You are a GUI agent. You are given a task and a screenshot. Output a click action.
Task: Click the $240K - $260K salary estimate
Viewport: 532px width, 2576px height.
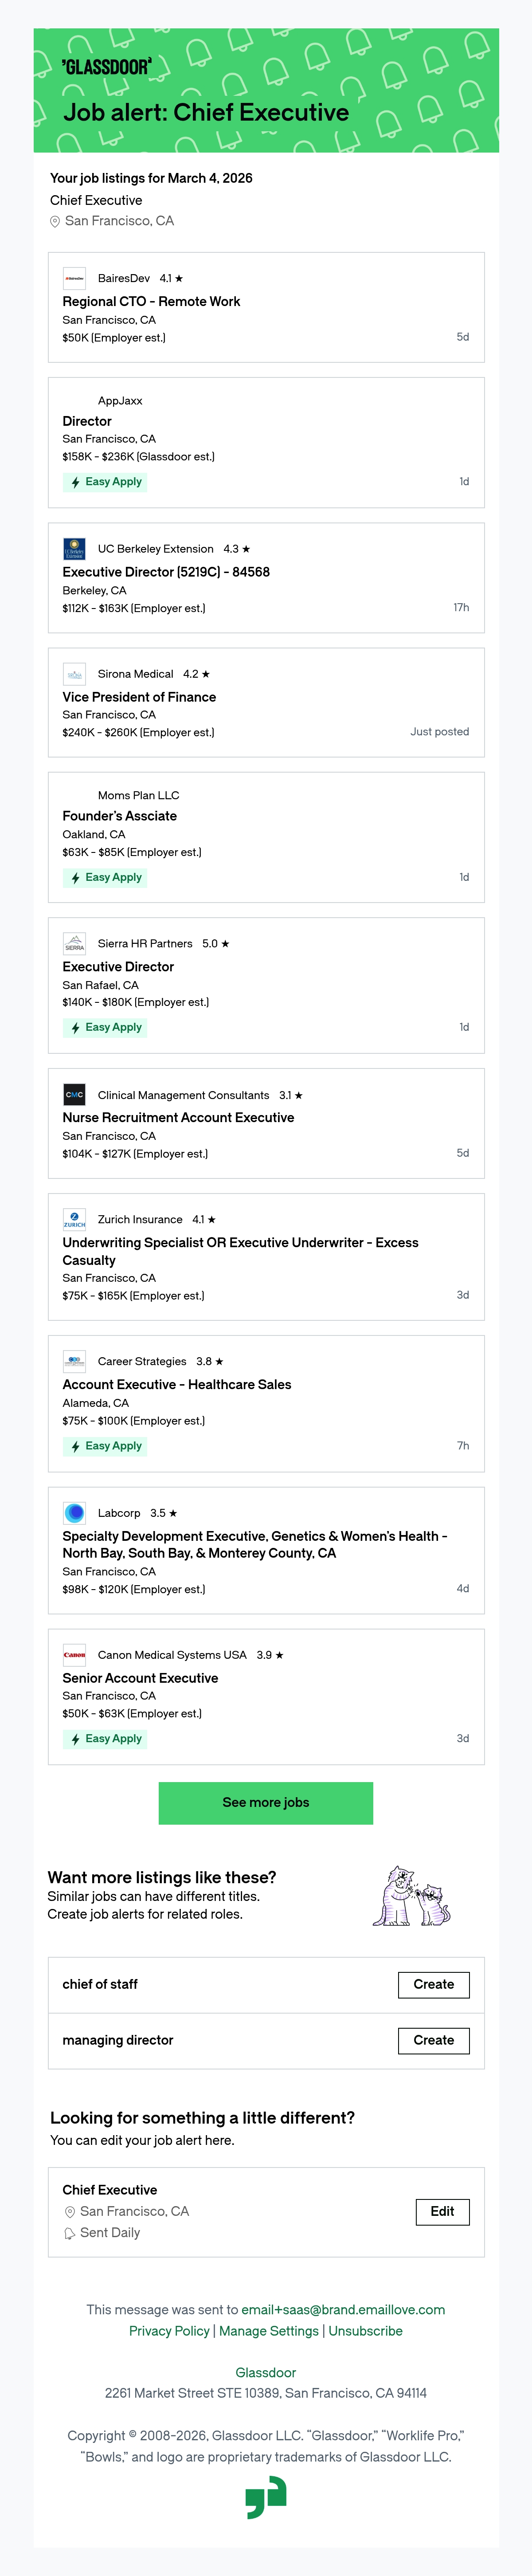pos(138,733)
